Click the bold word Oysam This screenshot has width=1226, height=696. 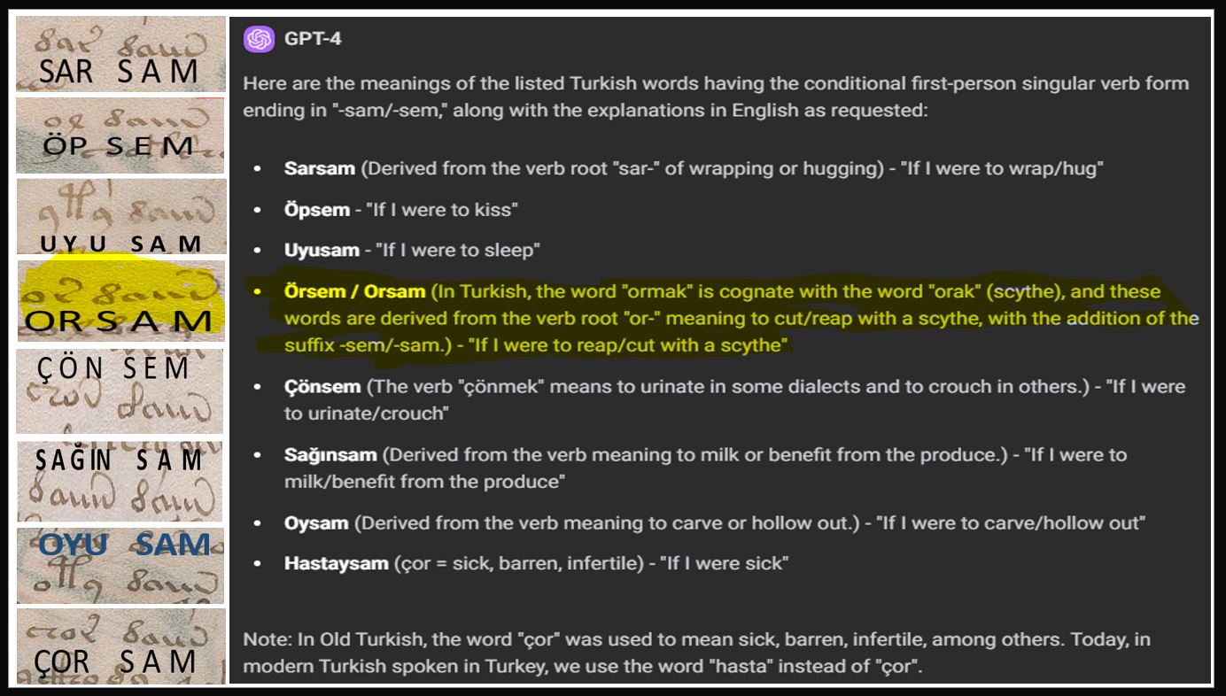point(316,522)
